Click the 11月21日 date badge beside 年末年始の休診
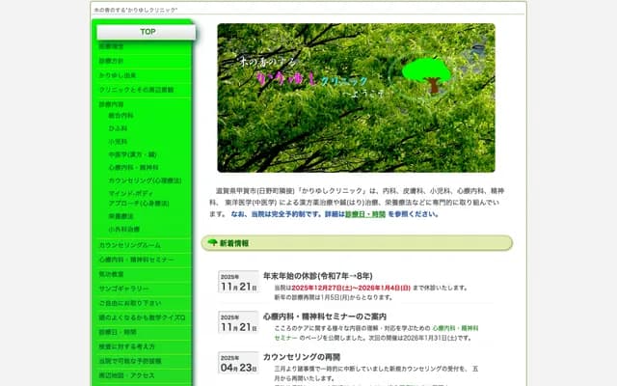The width and height of the screenshot is (617, 386). pyautogui.click(x=238, y=282)
